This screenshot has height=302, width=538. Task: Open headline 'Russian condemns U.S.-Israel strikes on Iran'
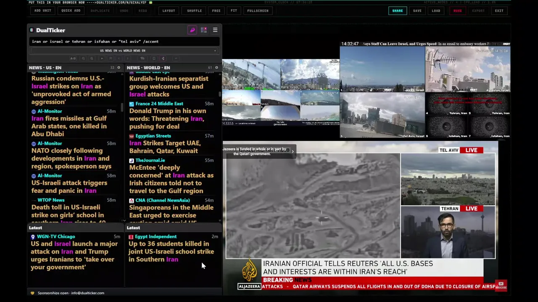point(71,90)
